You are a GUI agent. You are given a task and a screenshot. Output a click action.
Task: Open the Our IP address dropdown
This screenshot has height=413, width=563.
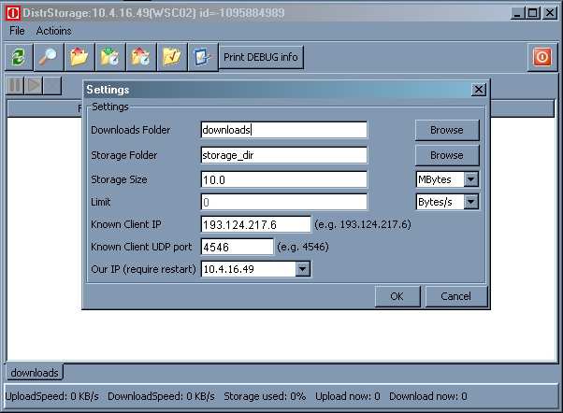(302, 269)
